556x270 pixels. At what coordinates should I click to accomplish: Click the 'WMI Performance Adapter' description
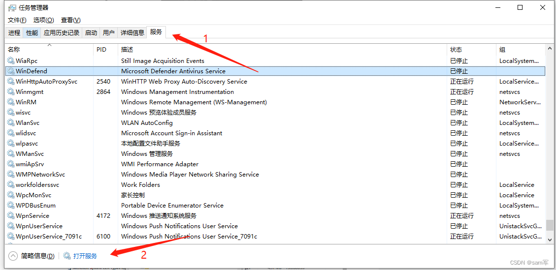[160, 164]
